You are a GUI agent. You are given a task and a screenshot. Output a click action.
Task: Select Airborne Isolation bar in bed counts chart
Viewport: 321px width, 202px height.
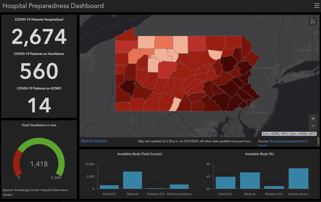click(x=179, y=186)
